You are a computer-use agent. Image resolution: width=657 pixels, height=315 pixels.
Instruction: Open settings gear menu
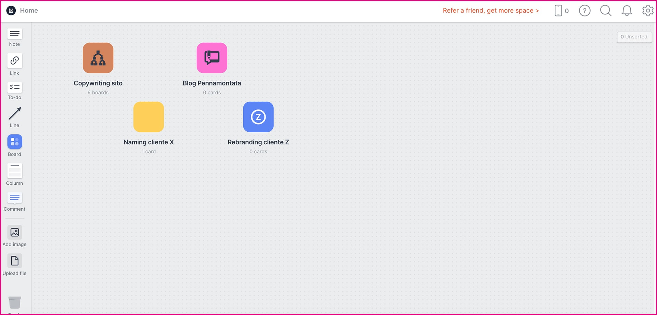pos(647,11)
